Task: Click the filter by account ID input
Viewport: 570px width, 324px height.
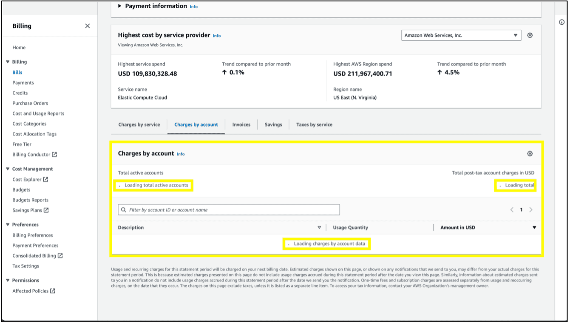Action: (229, 210)
